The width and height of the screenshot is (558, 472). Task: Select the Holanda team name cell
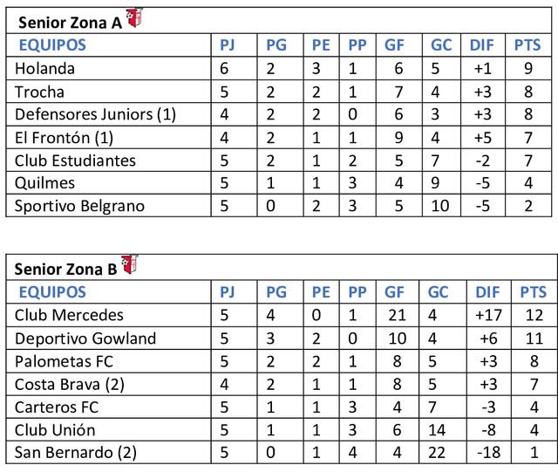pos(45,68)
